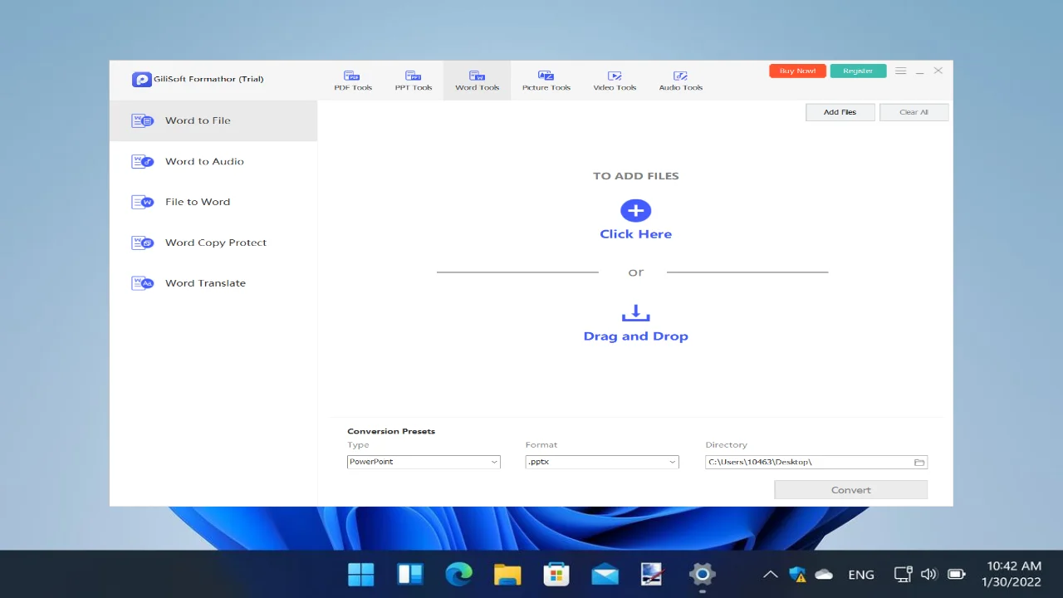Screen dimensions: 1063x598
Task: Click the OneDrive cloud tray icon
Action: (x=824, y=574)
